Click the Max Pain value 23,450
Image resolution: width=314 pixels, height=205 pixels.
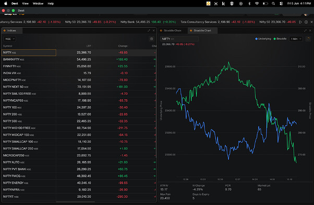pyautogui.click(x=165, y=198)
